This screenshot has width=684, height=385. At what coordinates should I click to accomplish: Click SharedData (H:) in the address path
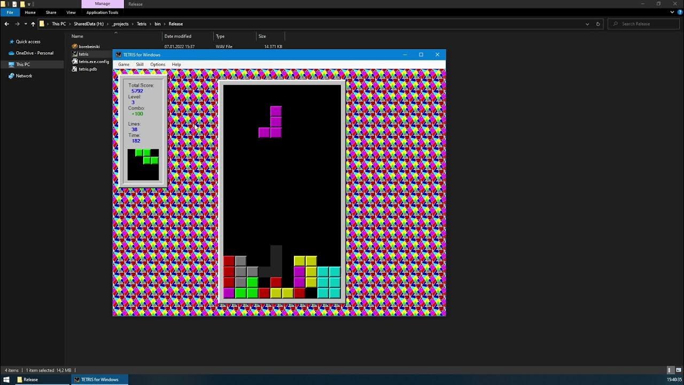89,24
